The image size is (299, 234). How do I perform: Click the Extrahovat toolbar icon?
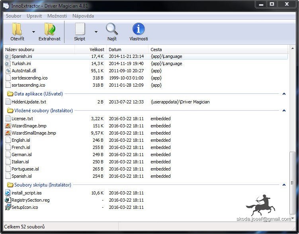[x=50, y=29]
